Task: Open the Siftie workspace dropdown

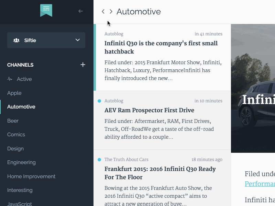Action: click(x=78, y=40)
